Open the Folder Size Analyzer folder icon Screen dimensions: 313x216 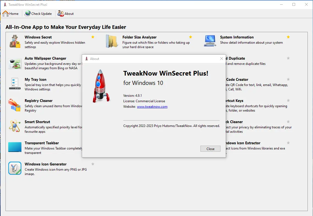(x=112, y=41)
